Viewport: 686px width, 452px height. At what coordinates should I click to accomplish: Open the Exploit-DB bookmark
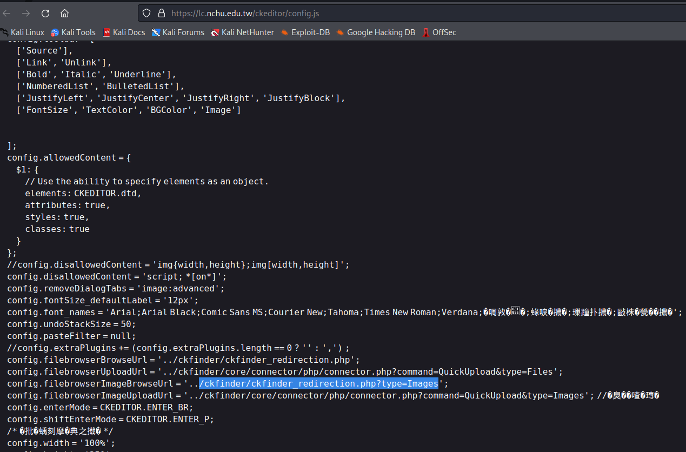point(305,32)
